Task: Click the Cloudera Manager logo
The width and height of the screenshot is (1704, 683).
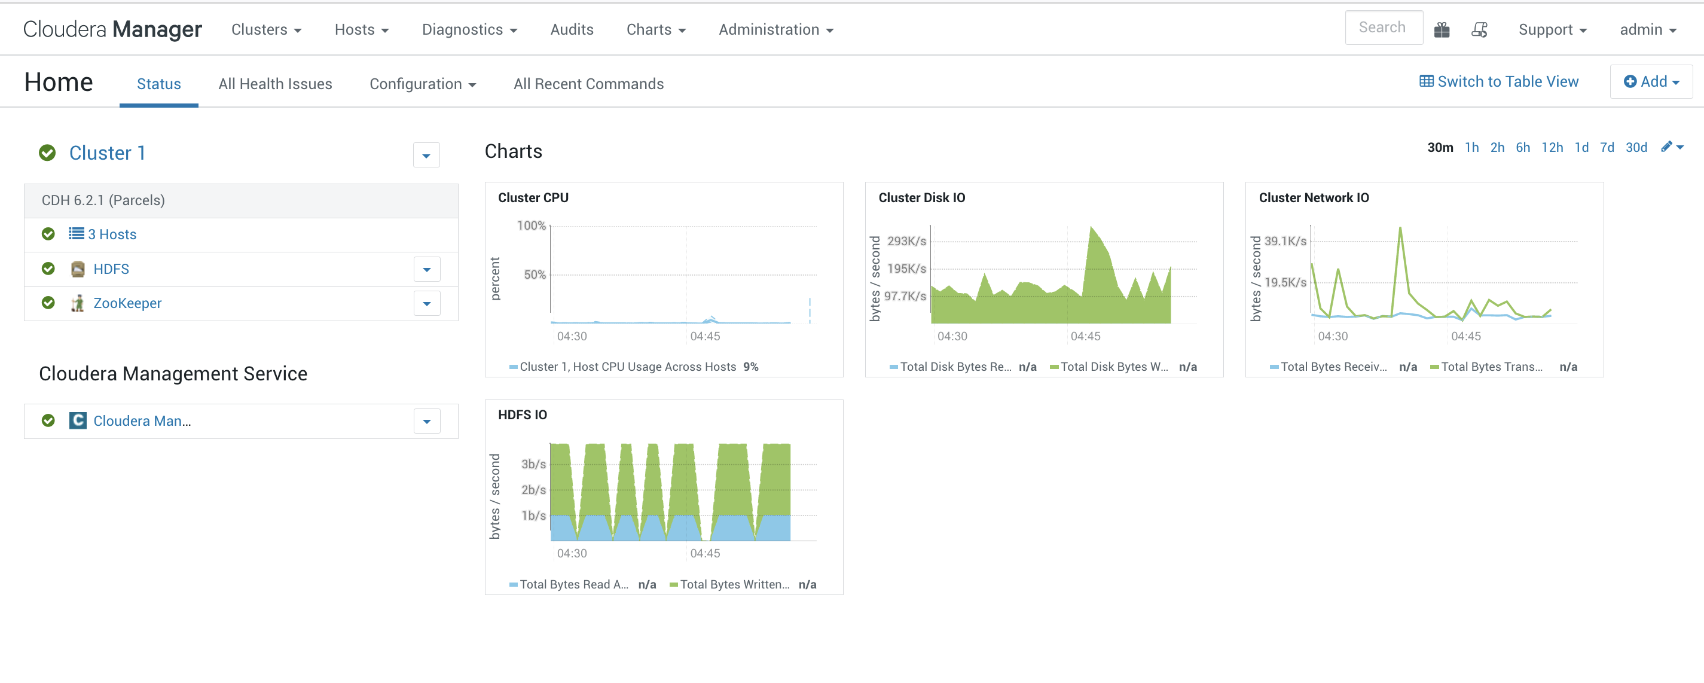Action: (x=112, y=30)
